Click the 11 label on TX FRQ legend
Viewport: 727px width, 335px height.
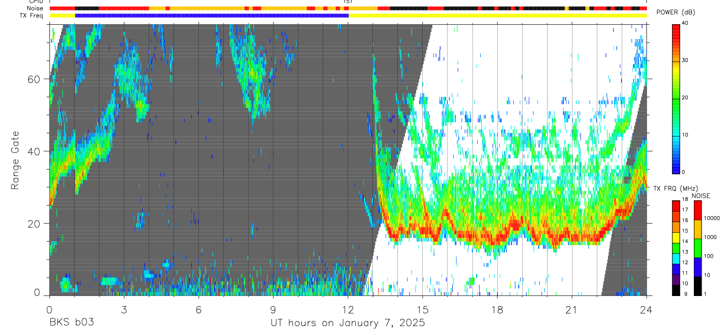(685, 273)
